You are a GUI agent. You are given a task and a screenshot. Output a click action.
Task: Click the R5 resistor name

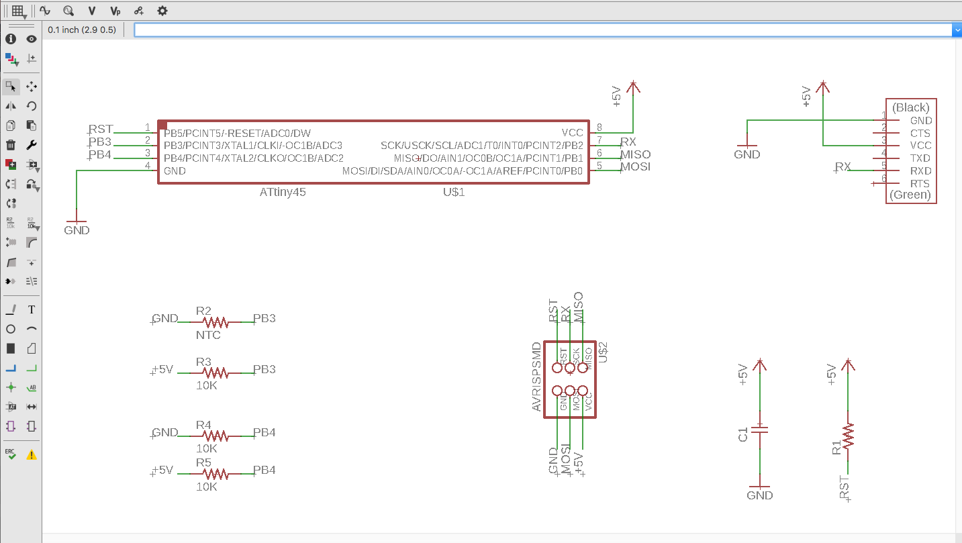[203, 462]
